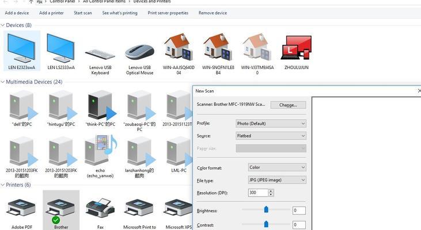The image size is (421, 230).
Task: Select the LML-PC media device
Action: click(179, 155)
